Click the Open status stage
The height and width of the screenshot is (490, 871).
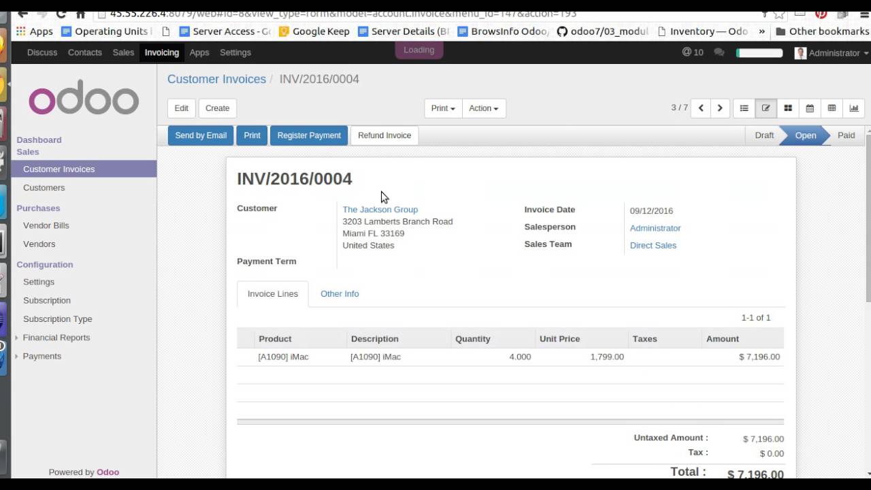(x=806, y=135)
